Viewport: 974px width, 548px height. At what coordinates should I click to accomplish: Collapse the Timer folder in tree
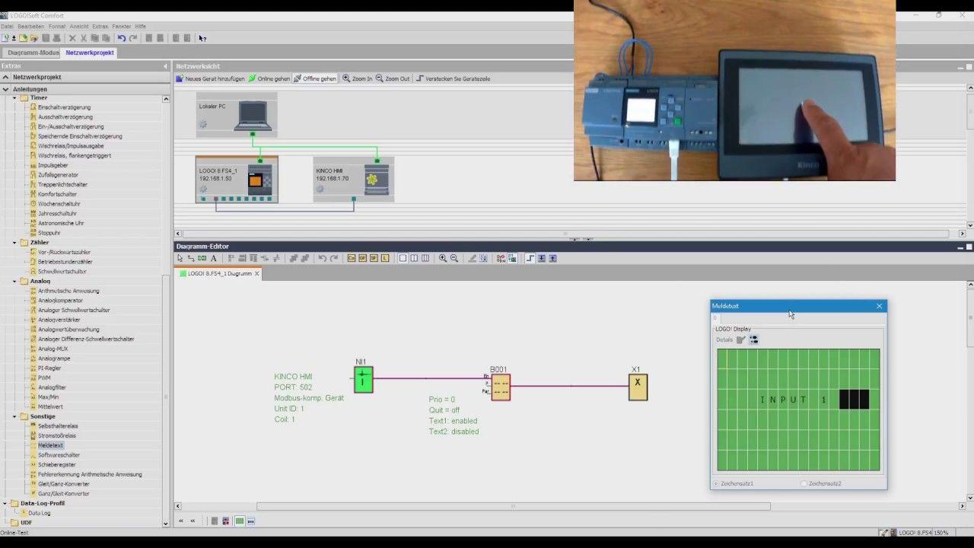coord(14,97)
